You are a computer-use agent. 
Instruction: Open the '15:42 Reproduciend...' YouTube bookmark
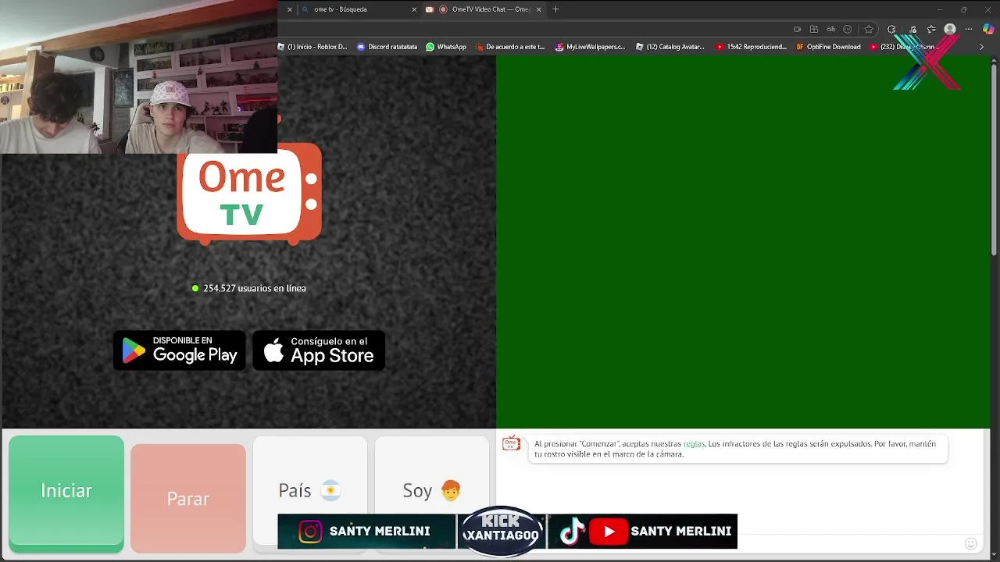coord(752,47)
